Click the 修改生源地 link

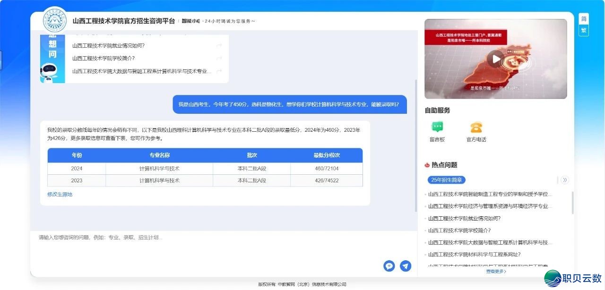coord(60,194)
